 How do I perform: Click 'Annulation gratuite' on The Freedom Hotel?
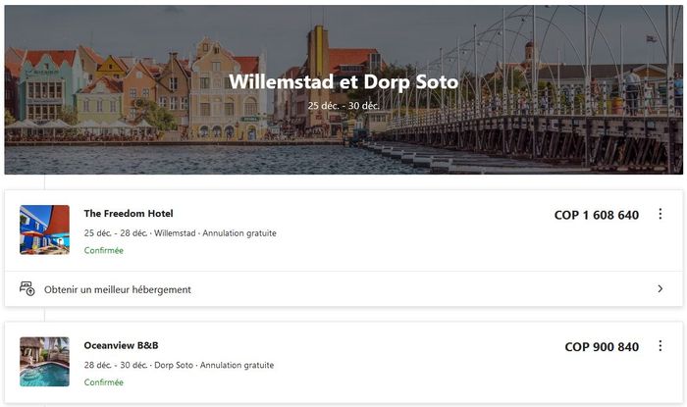239,233
